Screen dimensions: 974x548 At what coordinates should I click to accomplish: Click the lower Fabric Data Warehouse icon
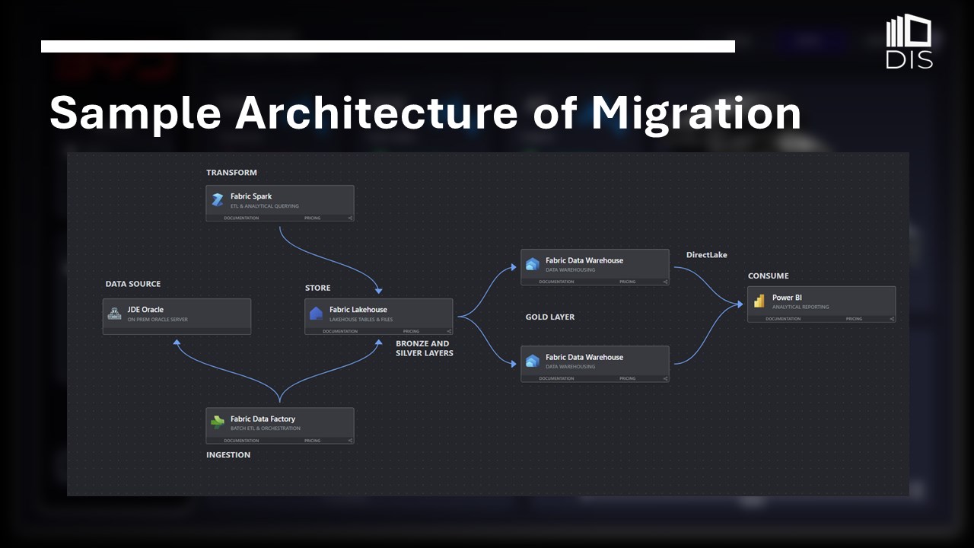[533, 361]
